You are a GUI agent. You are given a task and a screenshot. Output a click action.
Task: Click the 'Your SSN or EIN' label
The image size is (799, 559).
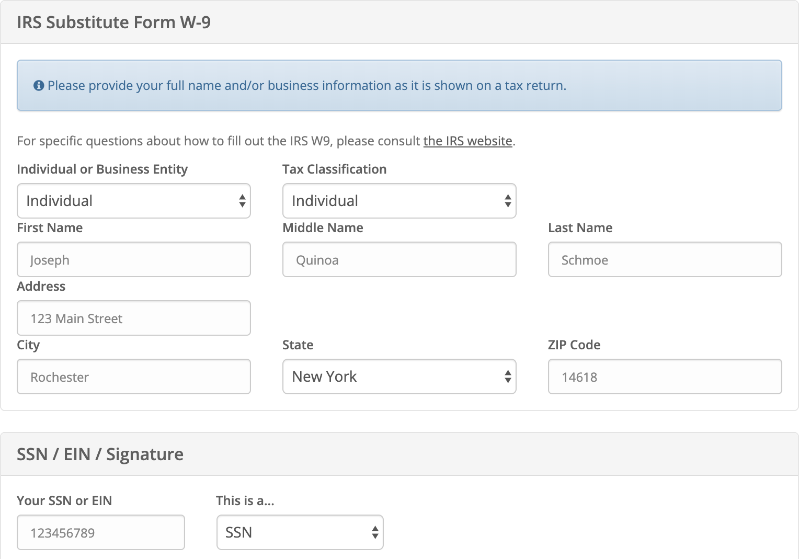point(64,501)
